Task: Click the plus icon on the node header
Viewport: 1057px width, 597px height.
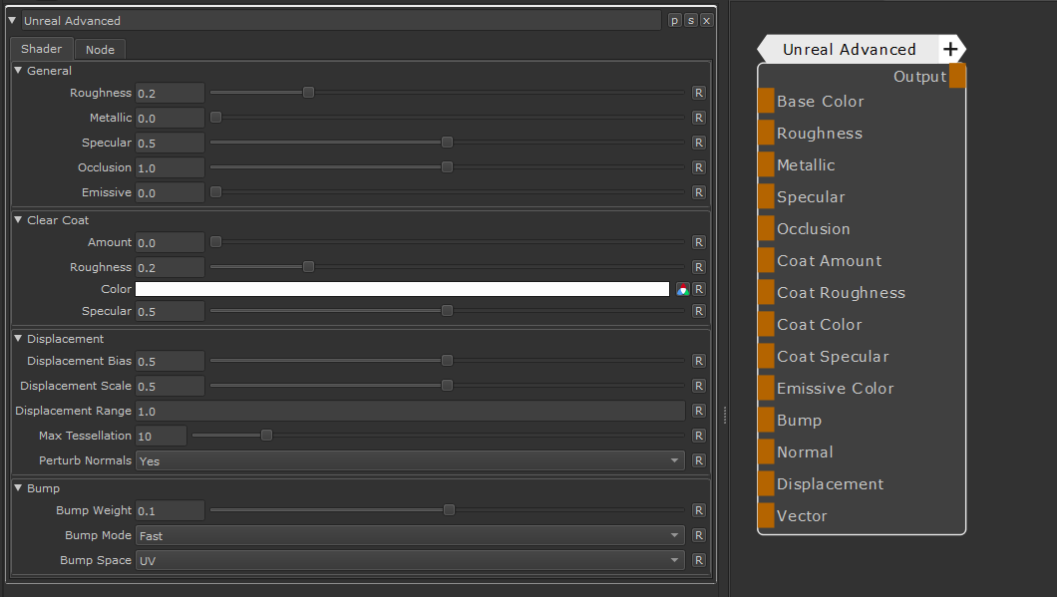Action: pos(950,49)
